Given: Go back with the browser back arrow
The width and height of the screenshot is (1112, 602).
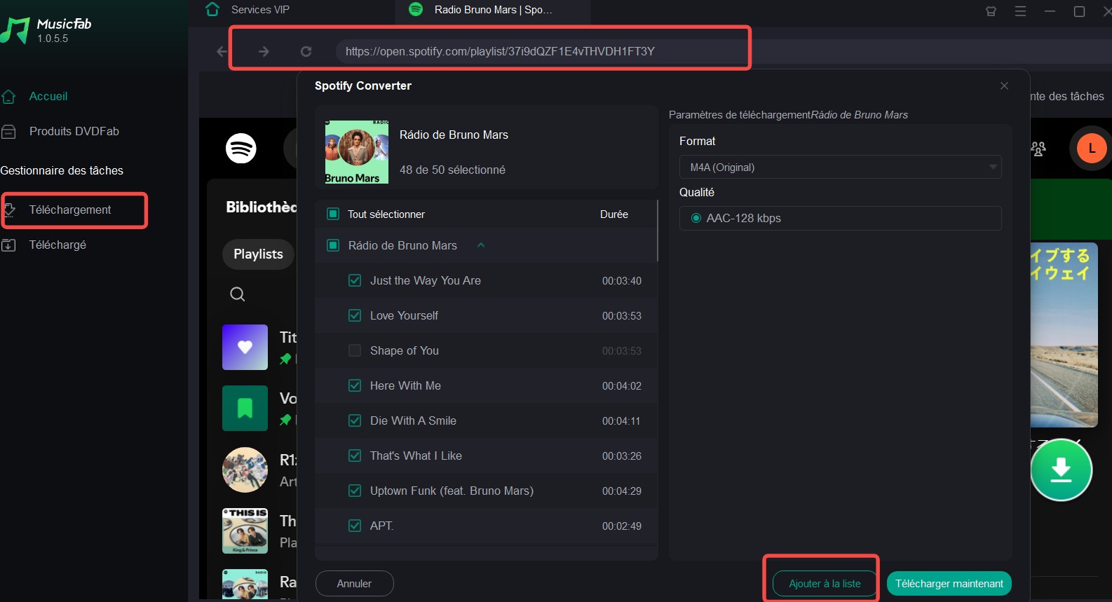Looking at the screenshot, I should [x=222, y=51].
